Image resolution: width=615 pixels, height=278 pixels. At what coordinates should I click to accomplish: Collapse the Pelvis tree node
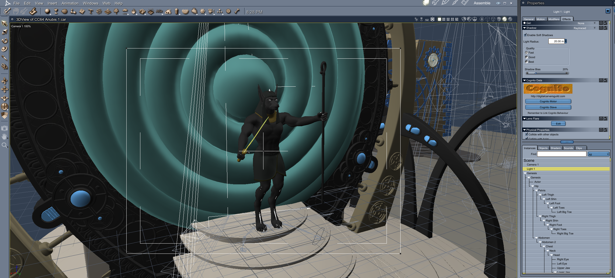point(536,191)
